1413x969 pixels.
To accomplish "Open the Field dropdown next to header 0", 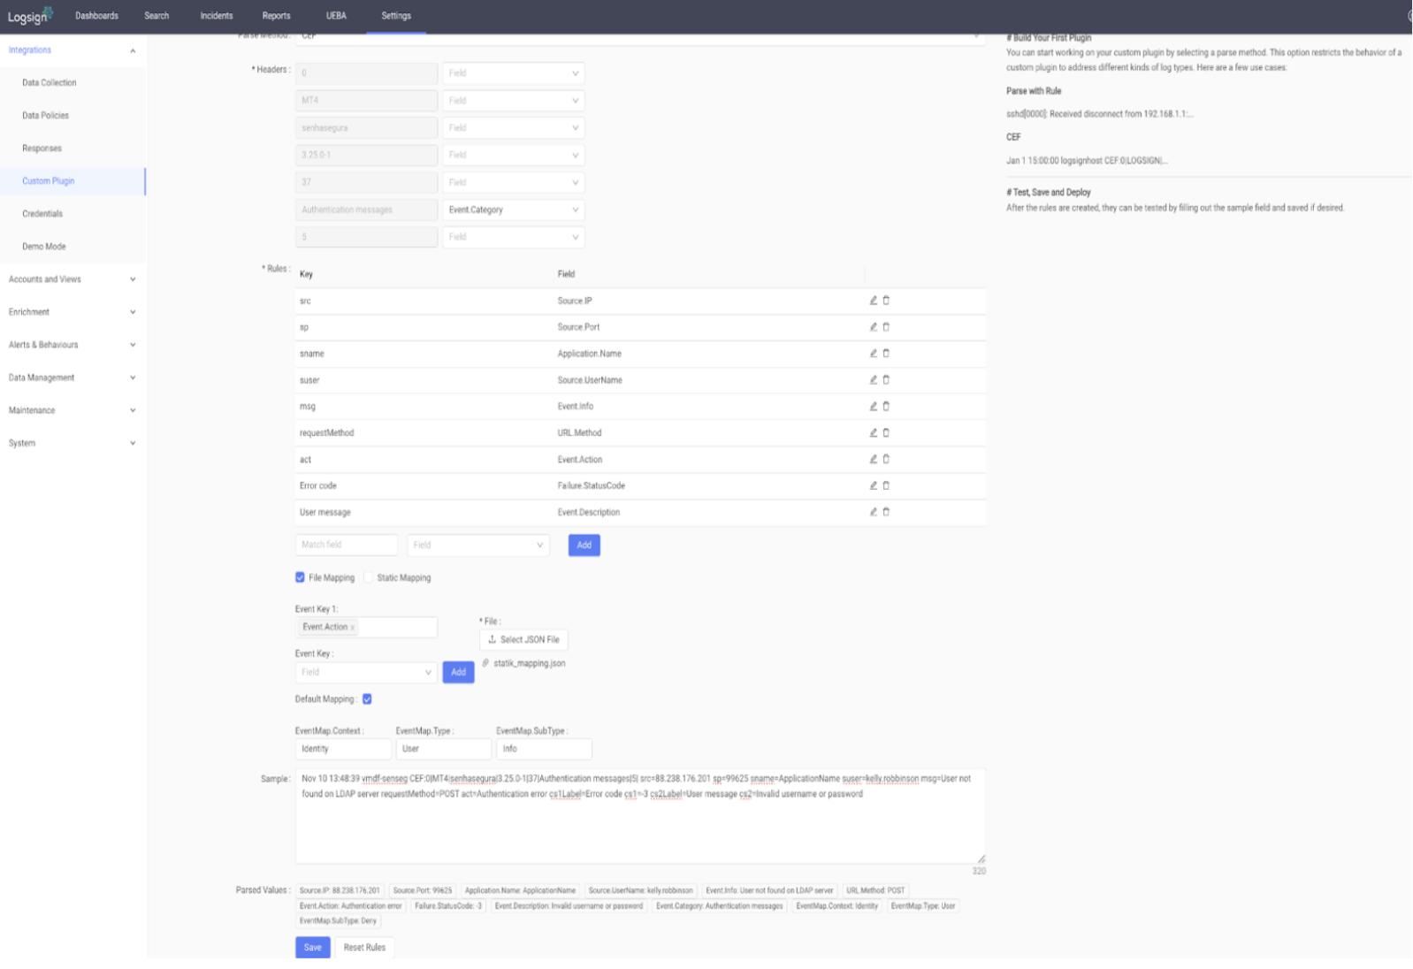I will [x=513, y=73].
